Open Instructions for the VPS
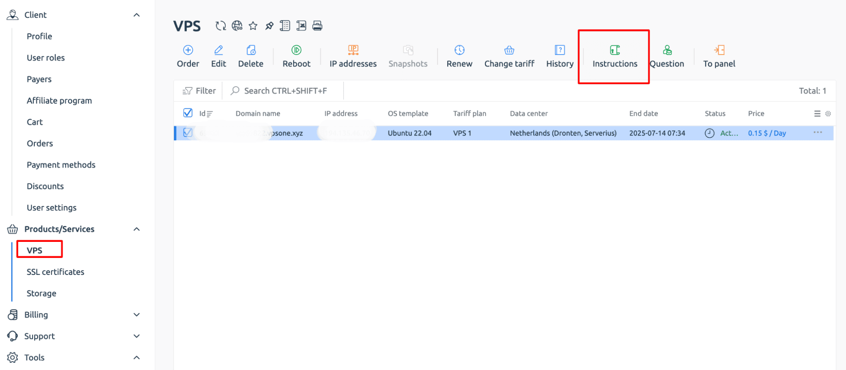 click(615, 57)
